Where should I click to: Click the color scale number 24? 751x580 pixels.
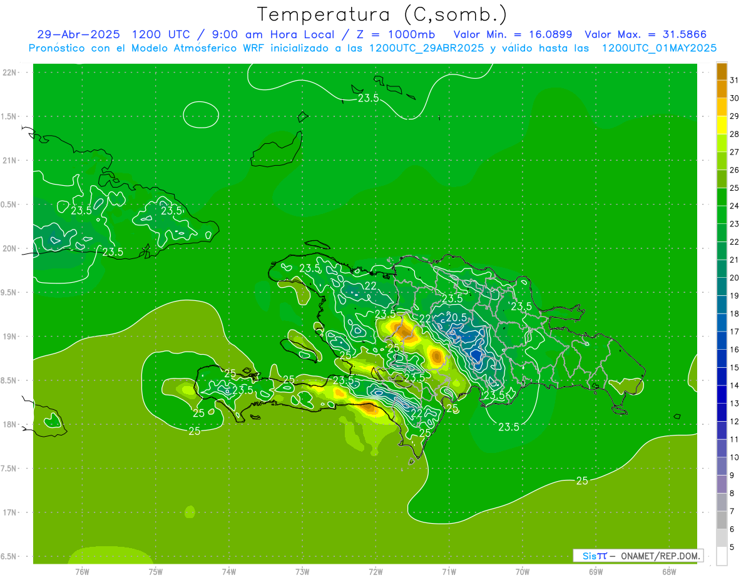735,206
